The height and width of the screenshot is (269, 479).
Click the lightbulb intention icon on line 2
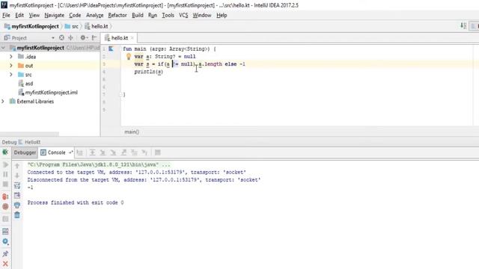coord(129,57)
